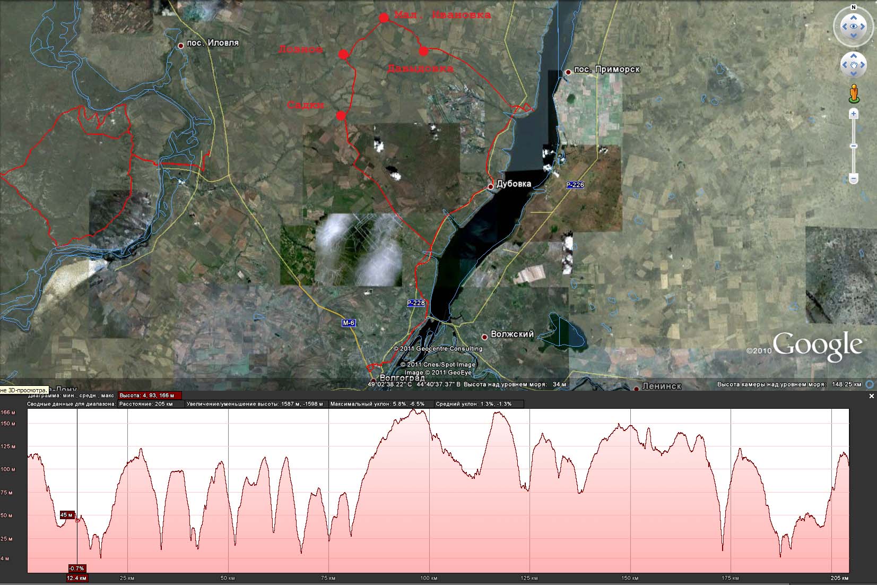The width and height of the screenshot is (877, 585).
Task: Click the profile cursor square on elevation curve
Action: [77, 520]
